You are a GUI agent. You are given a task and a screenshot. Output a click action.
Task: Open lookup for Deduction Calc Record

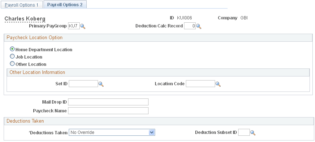(199, 26)
